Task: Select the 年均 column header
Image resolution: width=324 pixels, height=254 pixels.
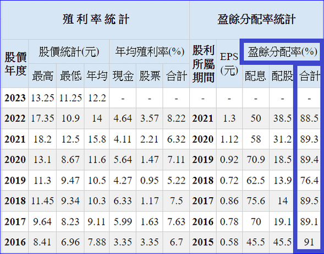Action: [x=97, y=76]
